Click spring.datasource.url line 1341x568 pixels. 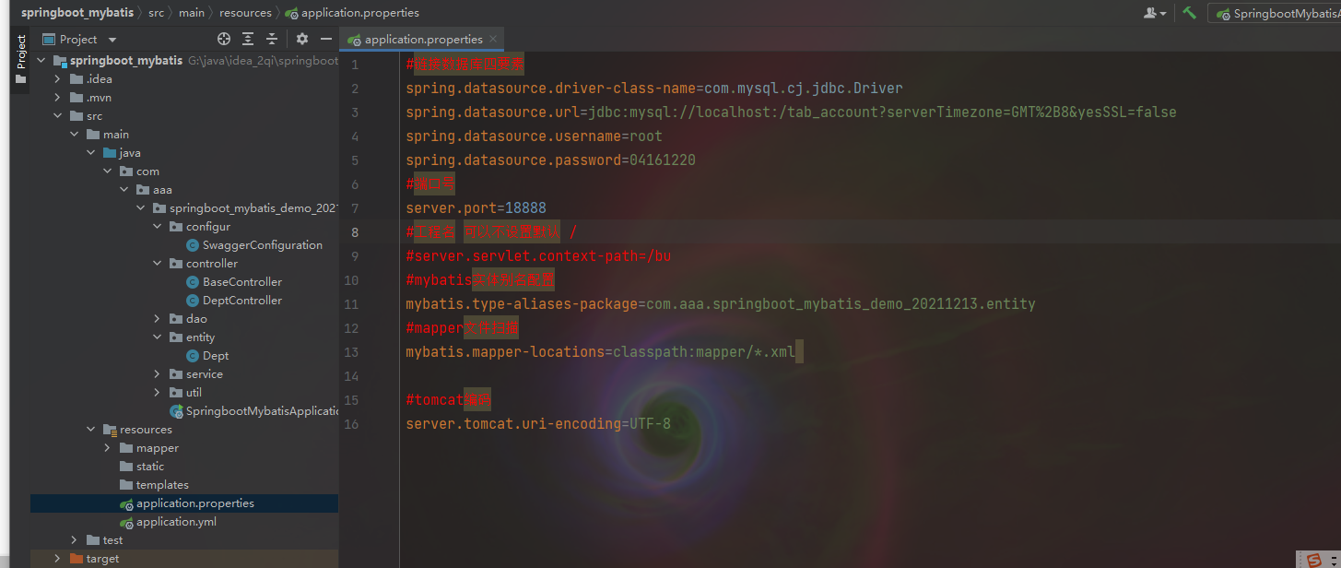point(791,112)
